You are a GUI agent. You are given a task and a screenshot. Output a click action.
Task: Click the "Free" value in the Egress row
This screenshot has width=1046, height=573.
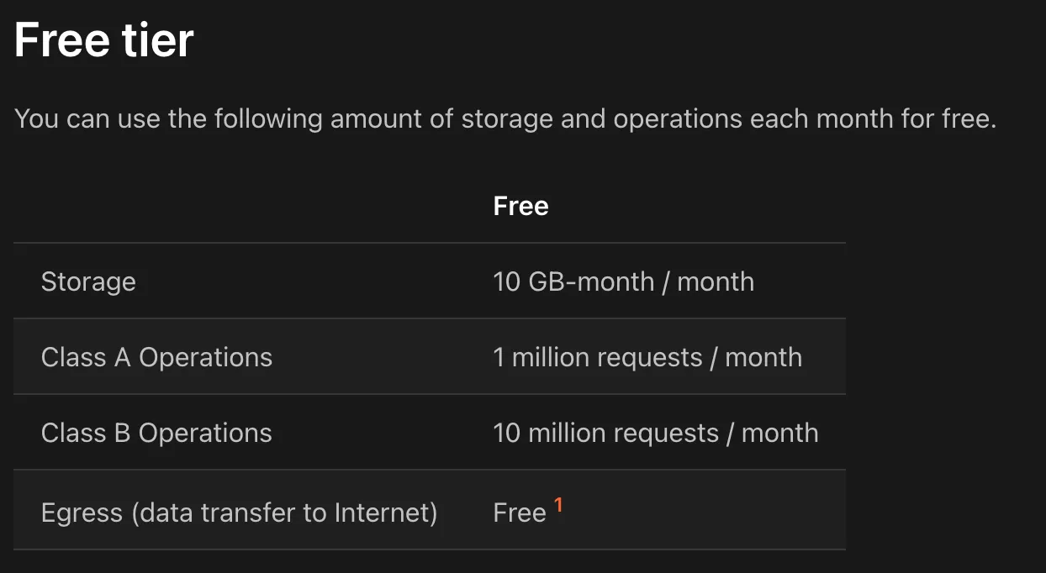[520, 513]
